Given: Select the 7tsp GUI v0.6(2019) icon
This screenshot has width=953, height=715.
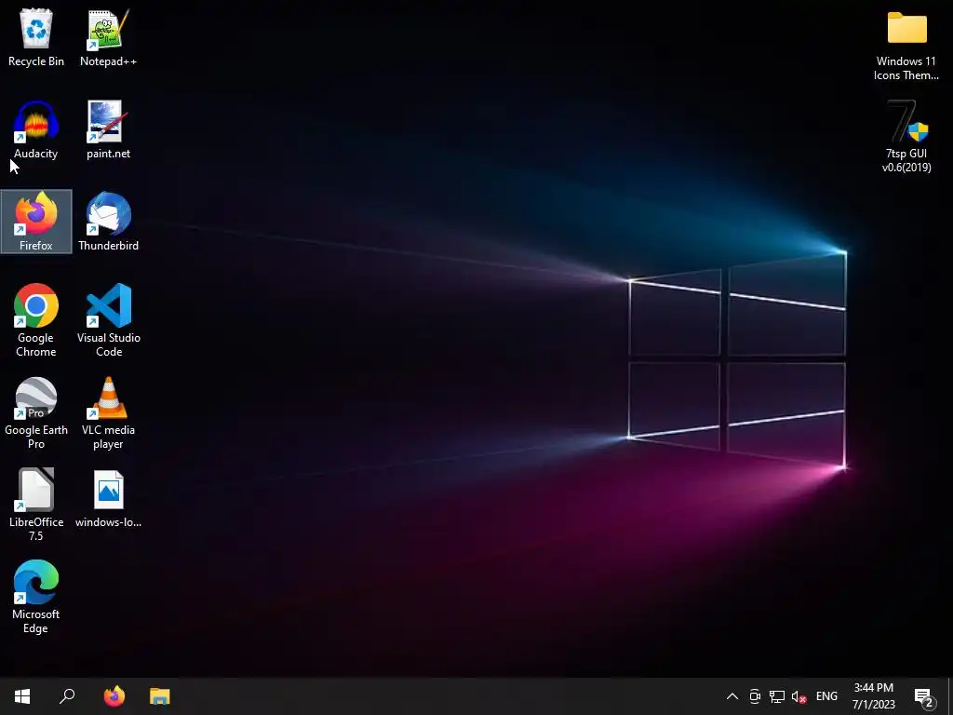Looking at the screenshot, I should click(906, 137).
